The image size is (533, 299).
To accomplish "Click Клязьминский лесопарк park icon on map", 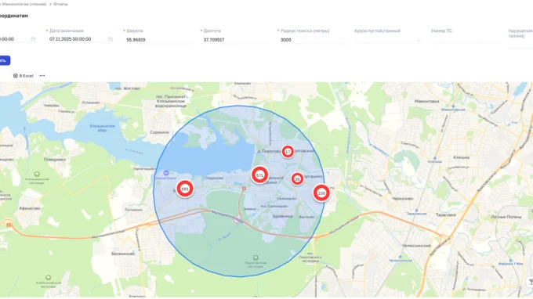I will 37,174.
